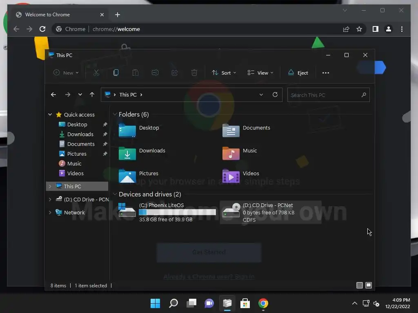This screenshot has height=313, width=418.
Task: Click the Search This PC field
Action: pyautogui.click(x=329, y=95)
